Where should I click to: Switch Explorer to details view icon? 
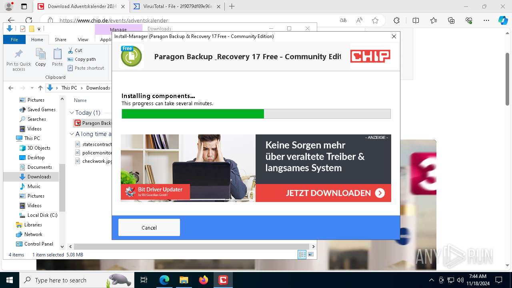click(302, 254)
